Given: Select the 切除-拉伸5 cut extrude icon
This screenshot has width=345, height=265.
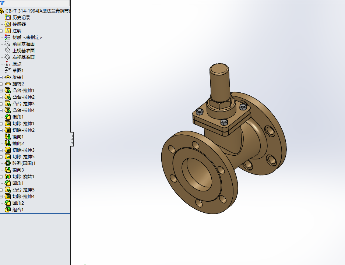Looking at the screenshot, I should click(x=8, y=156).
